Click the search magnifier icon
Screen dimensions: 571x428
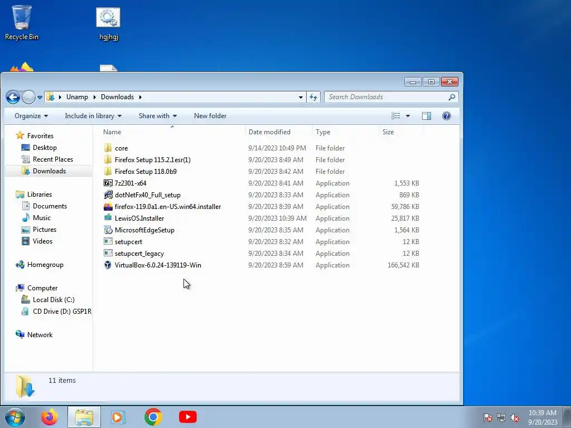[452, 97]
